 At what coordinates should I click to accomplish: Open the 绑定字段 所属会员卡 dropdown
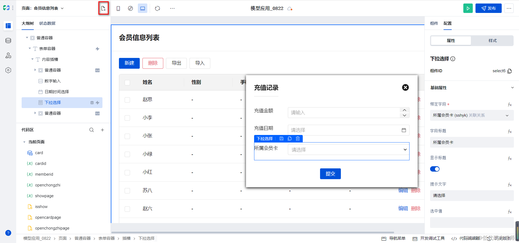(x=472, y=115)
